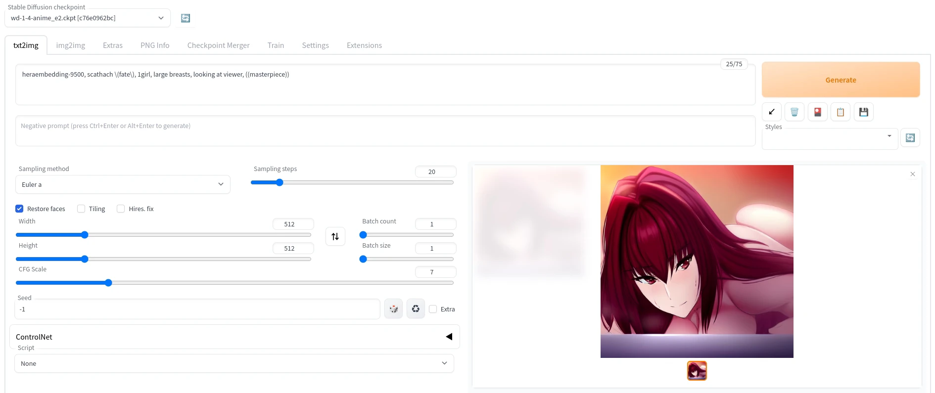Click the Sampling steps number box

(x=435, y=172)
